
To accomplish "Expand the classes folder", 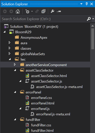I will click(x=9, y=48).
